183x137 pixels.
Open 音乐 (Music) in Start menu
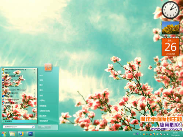[x=41, y=90]
